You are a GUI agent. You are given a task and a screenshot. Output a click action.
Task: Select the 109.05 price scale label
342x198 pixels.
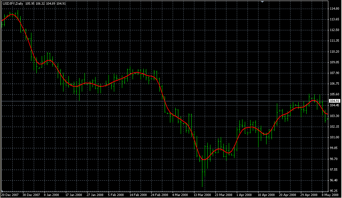tap(334, 62)
